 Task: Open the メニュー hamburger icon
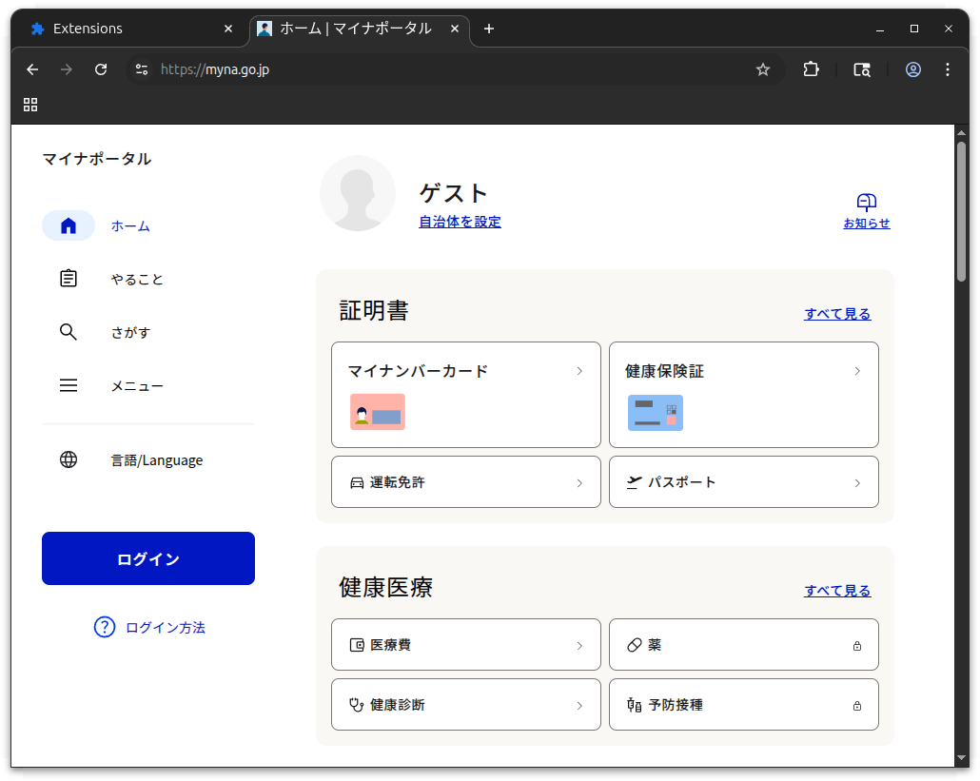pyautogui.click(x=68, y=385)
